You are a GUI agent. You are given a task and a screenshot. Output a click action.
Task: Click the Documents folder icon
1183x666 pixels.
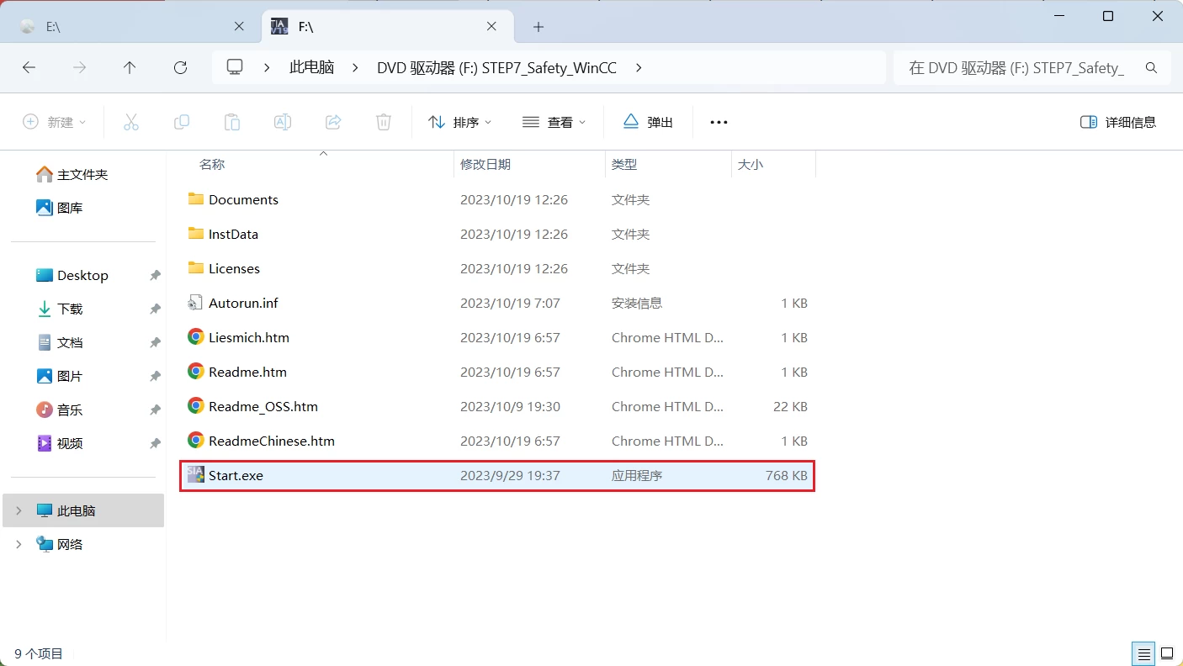click(x=196, y=199)
